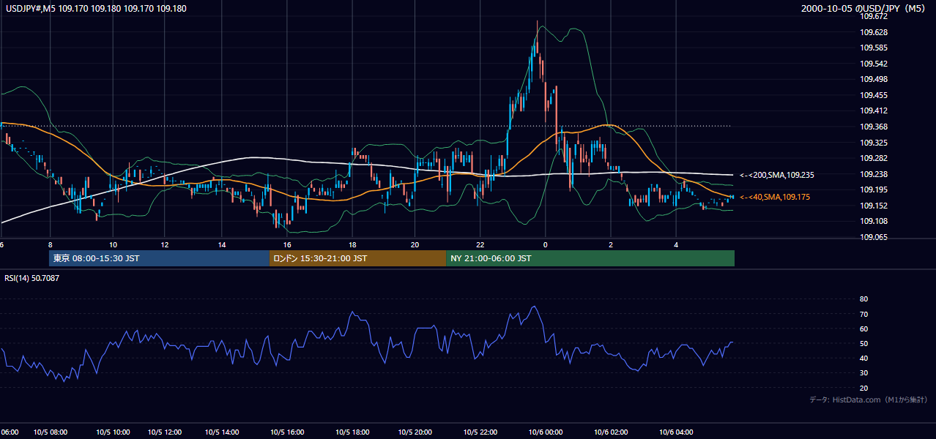
Task: Click price level 109.412 on the axis
Action: [x=875, y=111]
